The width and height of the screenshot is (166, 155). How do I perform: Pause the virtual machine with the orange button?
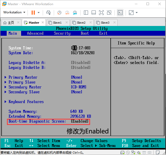pyautogui.click(x=33, y=13)
